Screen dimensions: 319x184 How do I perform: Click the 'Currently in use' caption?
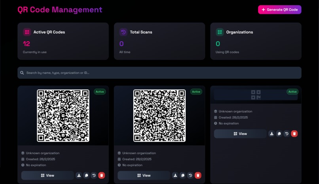pos(34,52)
